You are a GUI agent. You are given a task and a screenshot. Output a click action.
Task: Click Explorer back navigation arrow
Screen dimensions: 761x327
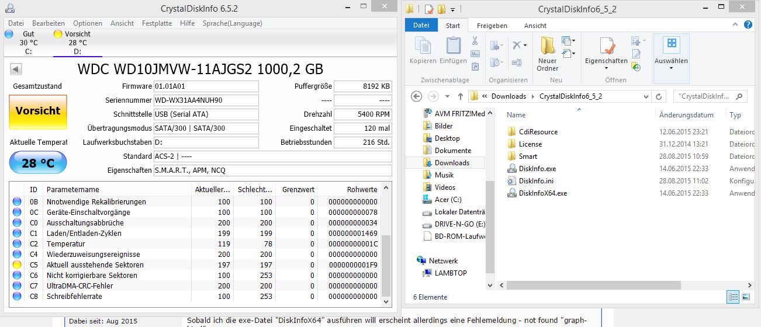click(416, 96)
